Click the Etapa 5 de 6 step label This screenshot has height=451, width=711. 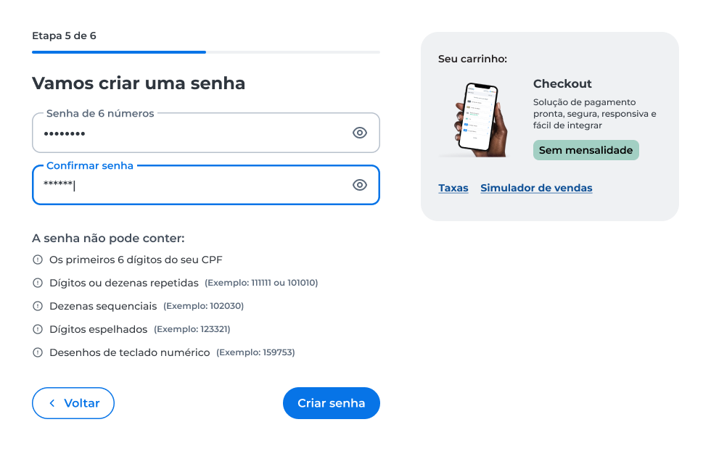pyautogui.click(x=64, y=36)
